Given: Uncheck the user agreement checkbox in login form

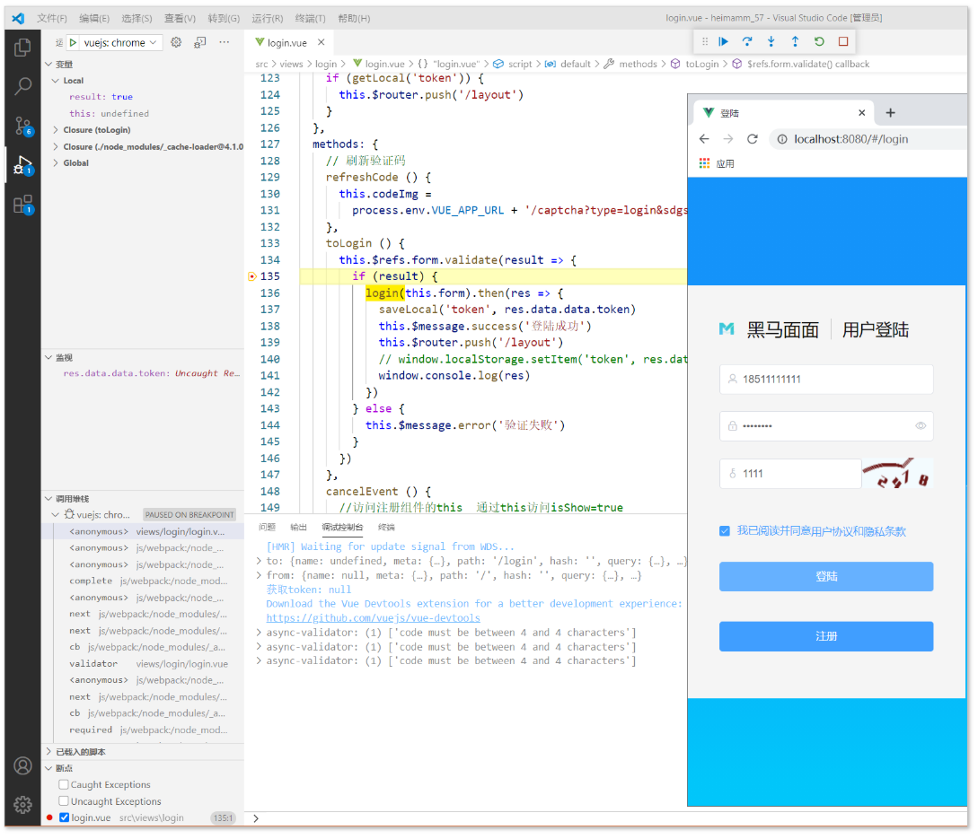Looking at the screenshot, I should (x=724, y=531).
